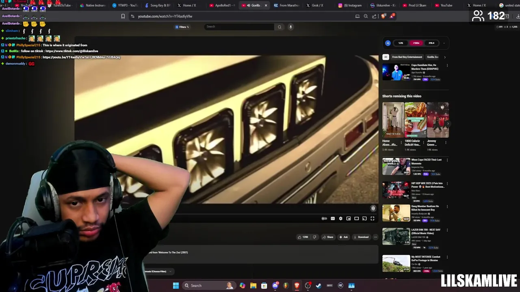Open File Explorer from taskbar
This screenshot has height=292, width=520.
click(253, 286)
